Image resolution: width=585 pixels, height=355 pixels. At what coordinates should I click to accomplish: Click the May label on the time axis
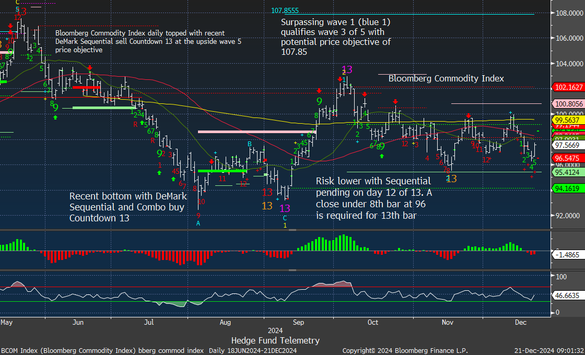tap(6, 322)
